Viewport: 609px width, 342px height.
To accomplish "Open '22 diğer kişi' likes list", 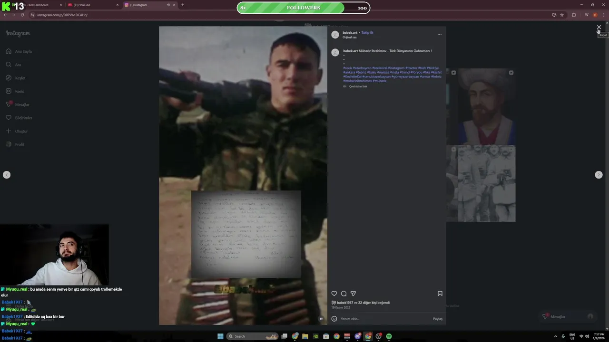I will (x=366, y=303).
